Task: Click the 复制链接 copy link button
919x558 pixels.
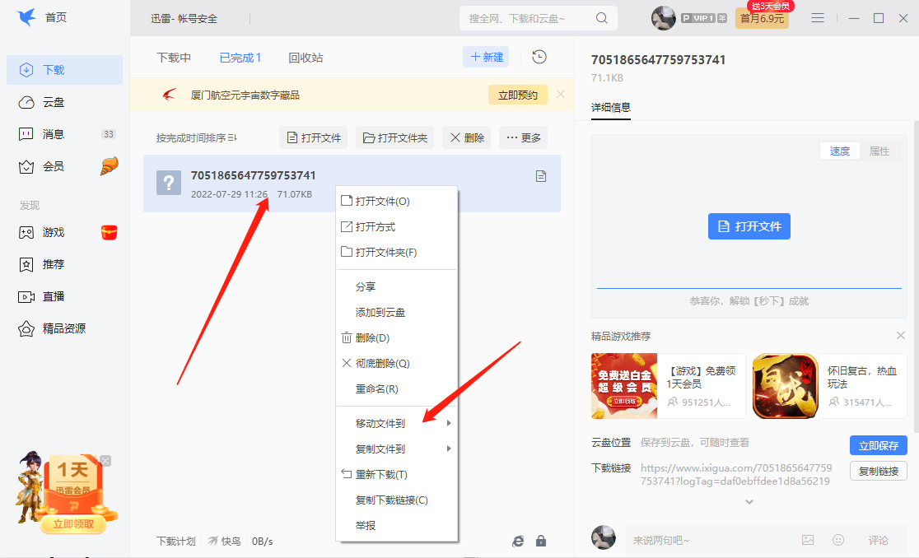Action: point(878,471)
